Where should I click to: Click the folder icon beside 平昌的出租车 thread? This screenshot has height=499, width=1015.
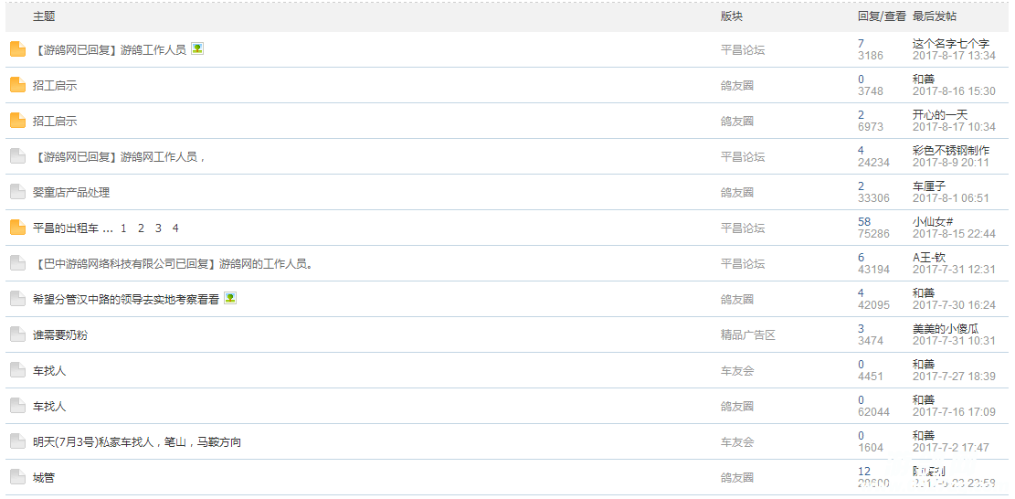17,228
